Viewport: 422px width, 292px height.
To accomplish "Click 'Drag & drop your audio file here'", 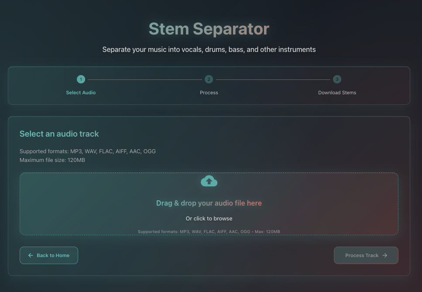I will (x=209, y=203).
